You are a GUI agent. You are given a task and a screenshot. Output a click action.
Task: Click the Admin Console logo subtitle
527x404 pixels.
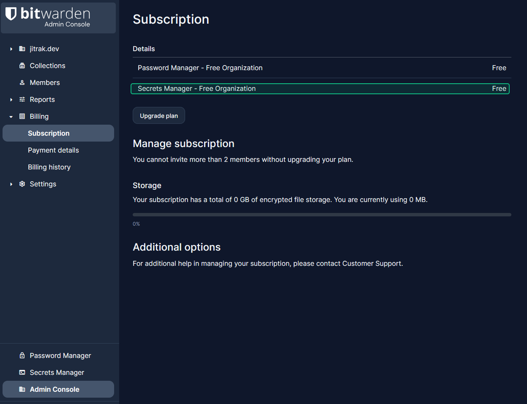(67, 25)
